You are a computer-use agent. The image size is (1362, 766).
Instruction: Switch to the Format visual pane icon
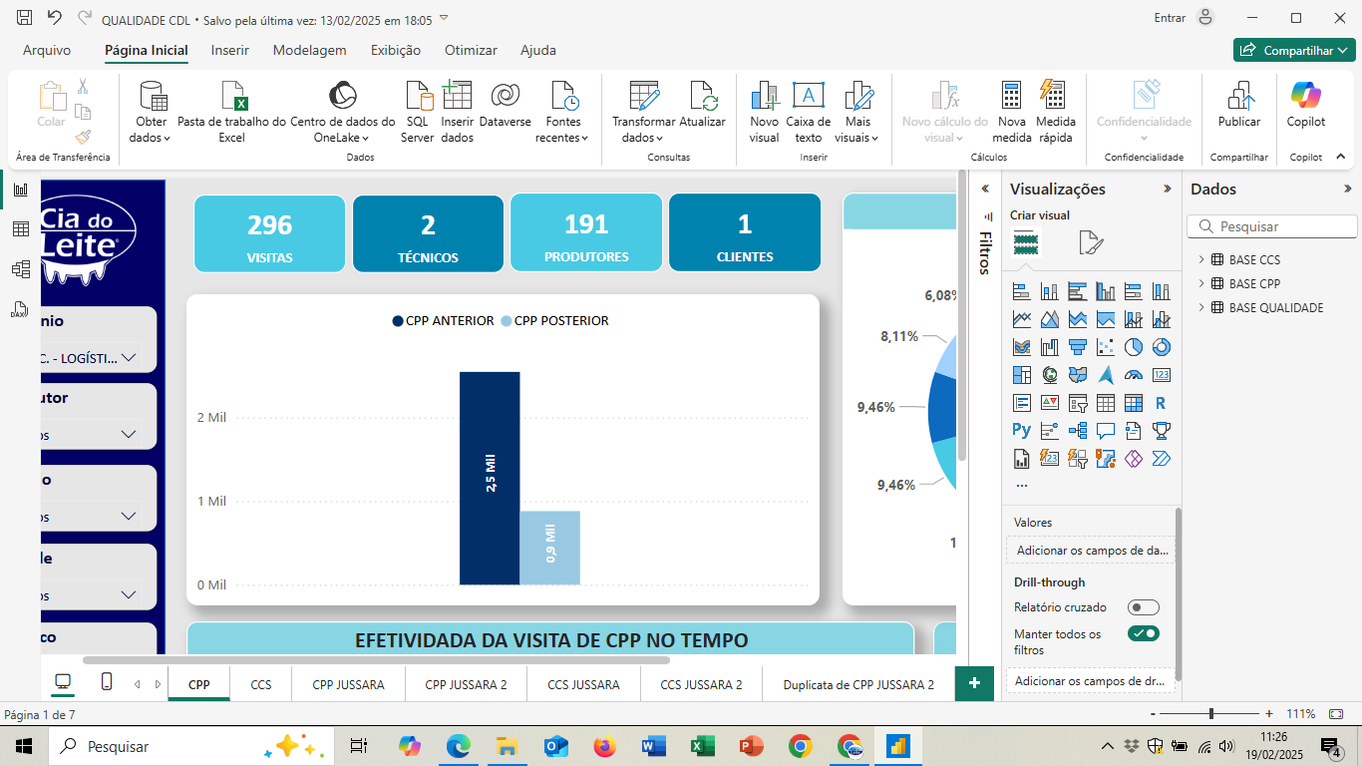click(1091, 242)
